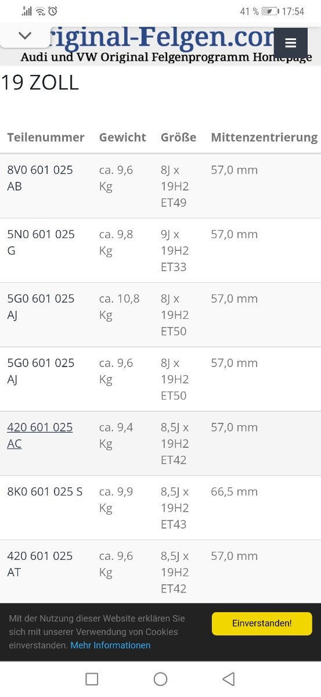Select the Teilenummer column header

[46, 138]
